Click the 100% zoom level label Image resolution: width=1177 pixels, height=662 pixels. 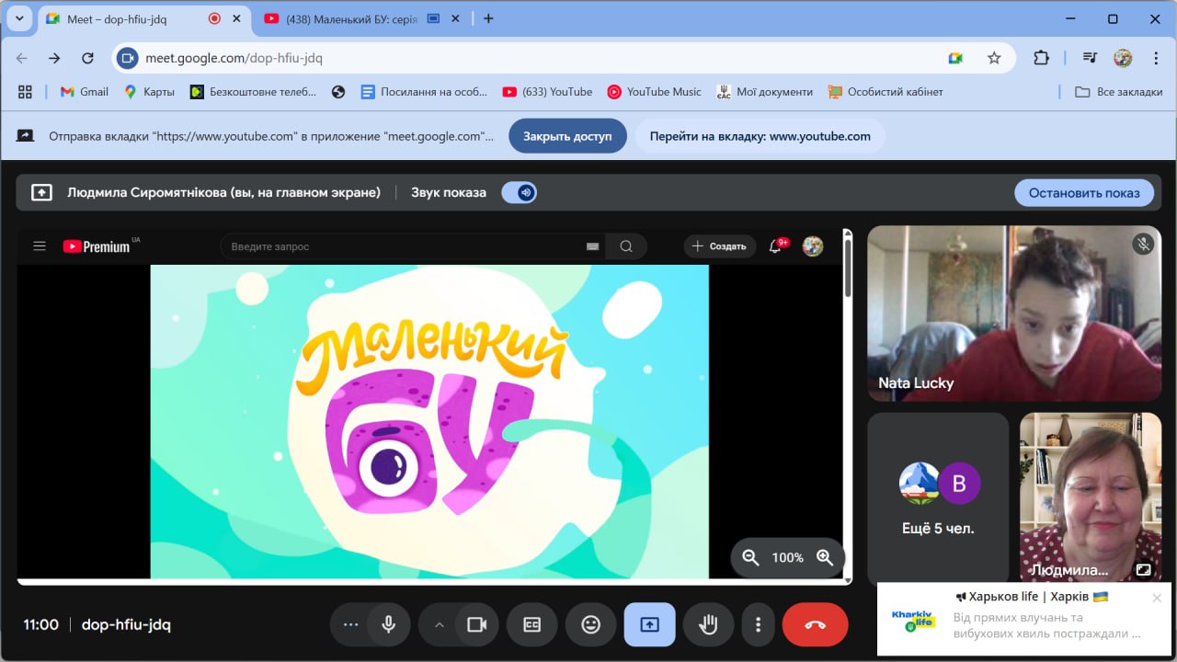pos(787,557)
